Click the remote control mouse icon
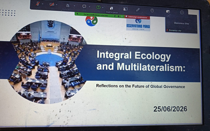 click(152, 10)
